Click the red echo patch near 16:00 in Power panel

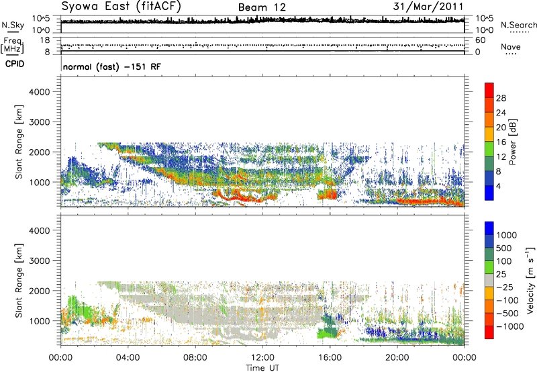tap(328, 195)
